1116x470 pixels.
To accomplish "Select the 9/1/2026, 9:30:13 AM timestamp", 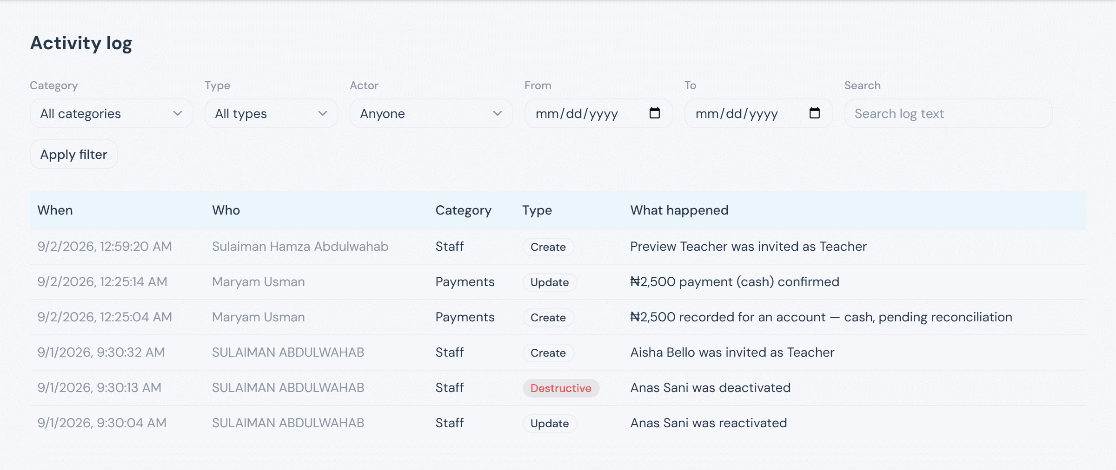I will (x=100, y=387).
